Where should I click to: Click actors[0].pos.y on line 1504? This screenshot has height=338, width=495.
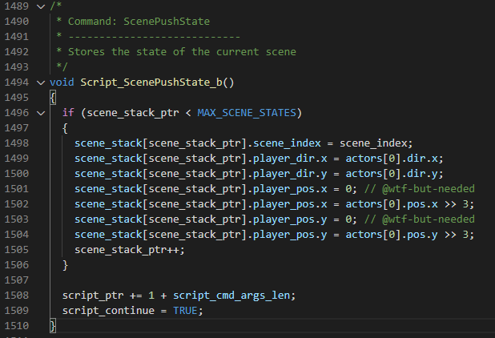pos(392,235)
